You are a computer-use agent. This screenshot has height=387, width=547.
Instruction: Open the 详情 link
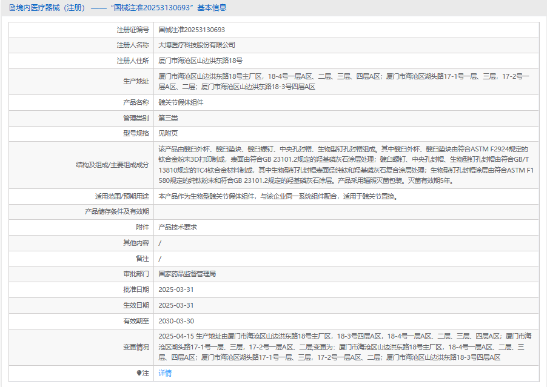coord(165,373)
